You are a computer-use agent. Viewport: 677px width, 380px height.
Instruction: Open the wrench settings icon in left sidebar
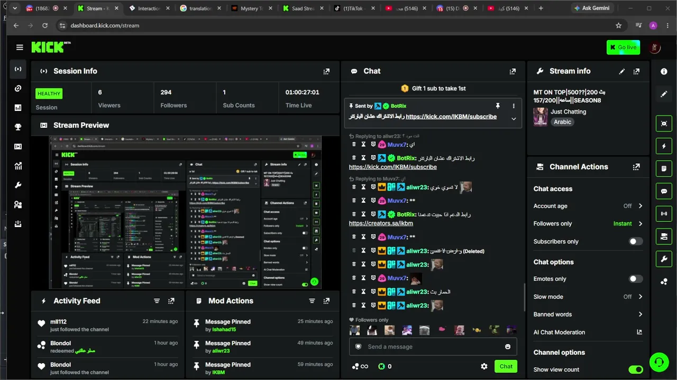click(18, 185)
